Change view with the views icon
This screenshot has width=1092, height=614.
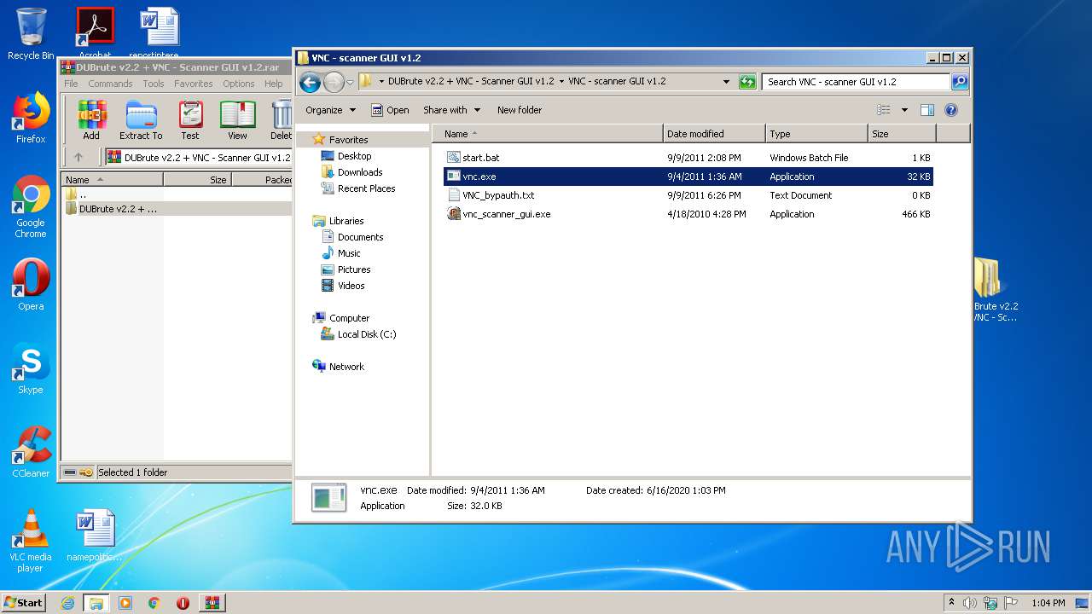pyautogui.click(x=884, y=110)
